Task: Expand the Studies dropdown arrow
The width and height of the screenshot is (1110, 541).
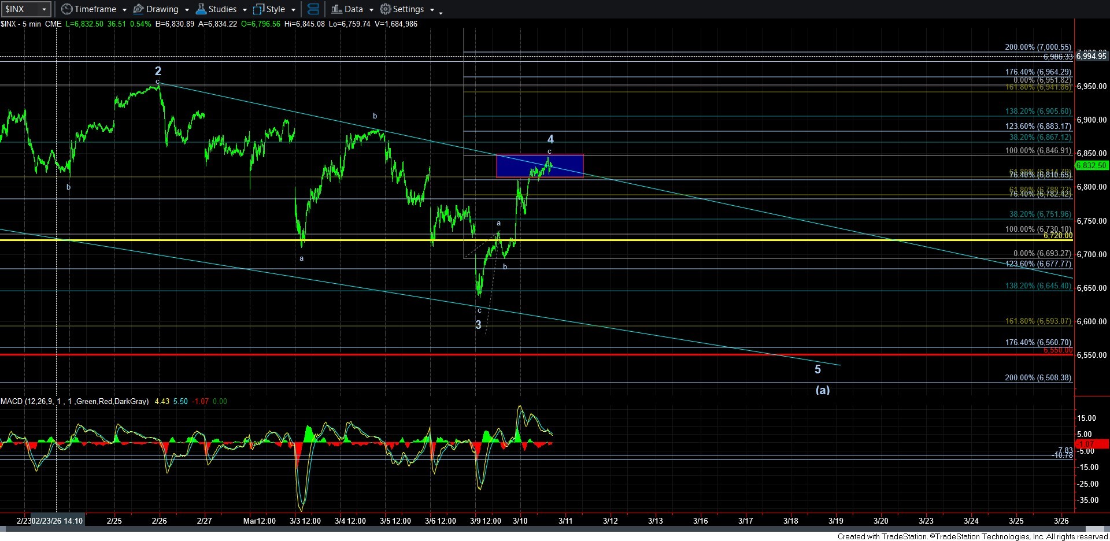Action: [x=245, y=10]
